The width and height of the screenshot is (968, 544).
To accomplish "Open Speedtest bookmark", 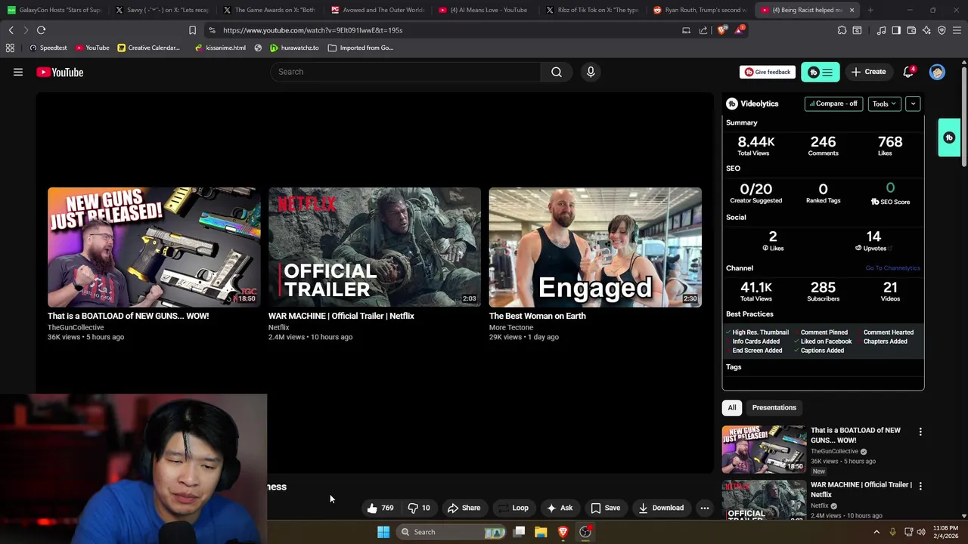I will (48, 48).
